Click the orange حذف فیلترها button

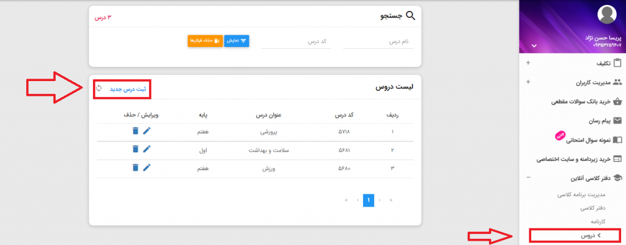coord(204,41)
